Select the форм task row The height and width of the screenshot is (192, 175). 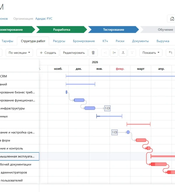pyautogui.click(x=20, y=140)
